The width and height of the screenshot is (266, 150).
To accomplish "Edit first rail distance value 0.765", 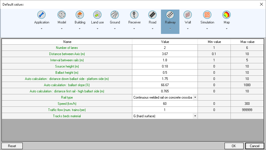I will tap(165, 91).
